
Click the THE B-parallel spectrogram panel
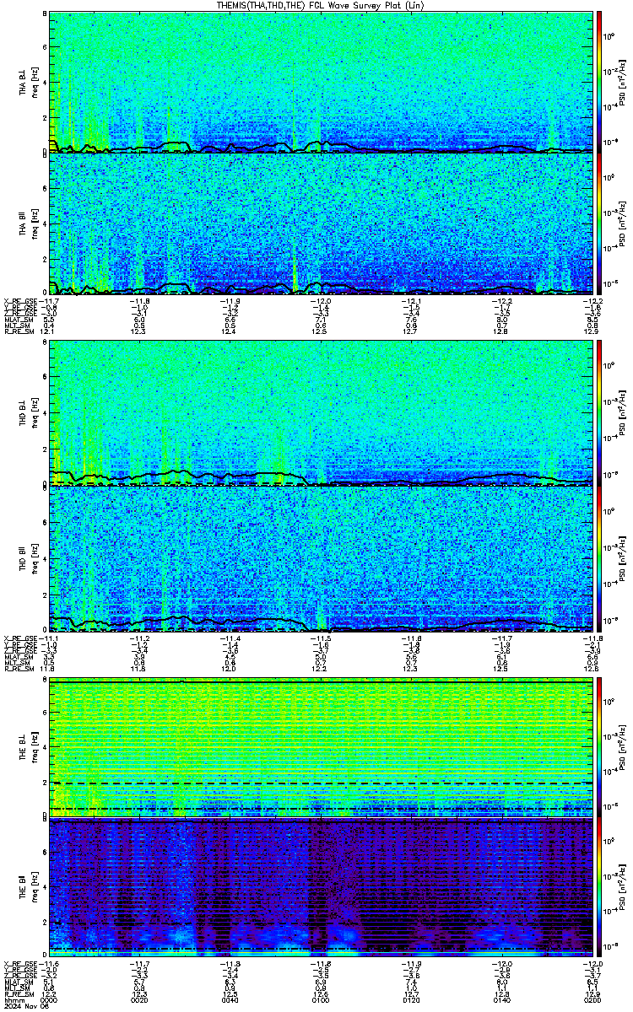321,886
